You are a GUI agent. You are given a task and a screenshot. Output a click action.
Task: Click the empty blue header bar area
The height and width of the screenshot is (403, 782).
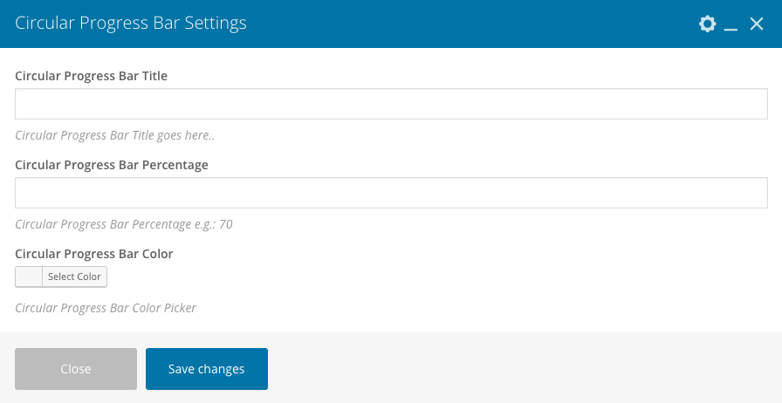pos(471,24)
